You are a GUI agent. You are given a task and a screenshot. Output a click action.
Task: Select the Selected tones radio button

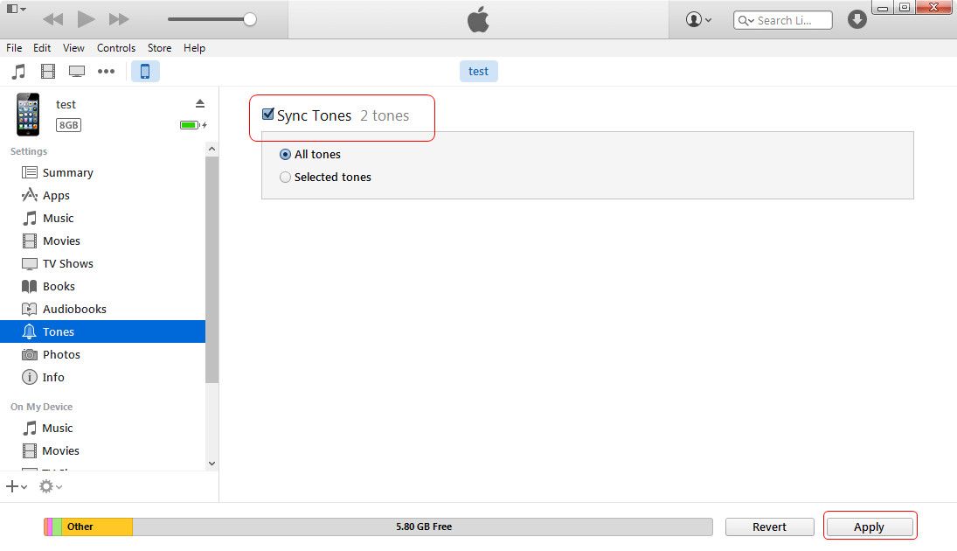pyautogui.click(x=285, y=178)
